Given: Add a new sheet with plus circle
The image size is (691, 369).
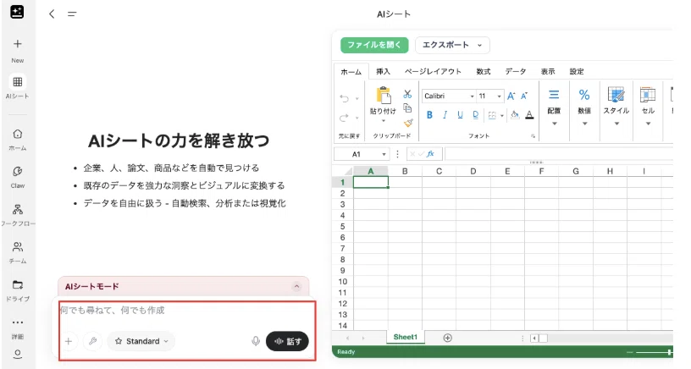Looking at the screenshot, I should point(447,338).
